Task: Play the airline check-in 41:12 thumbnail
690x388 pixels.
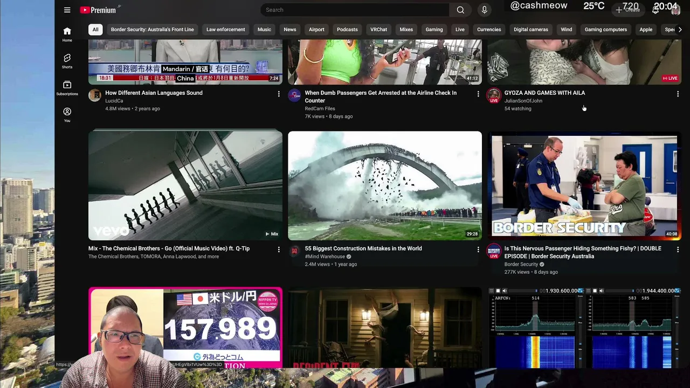Action: coord(385,62)
